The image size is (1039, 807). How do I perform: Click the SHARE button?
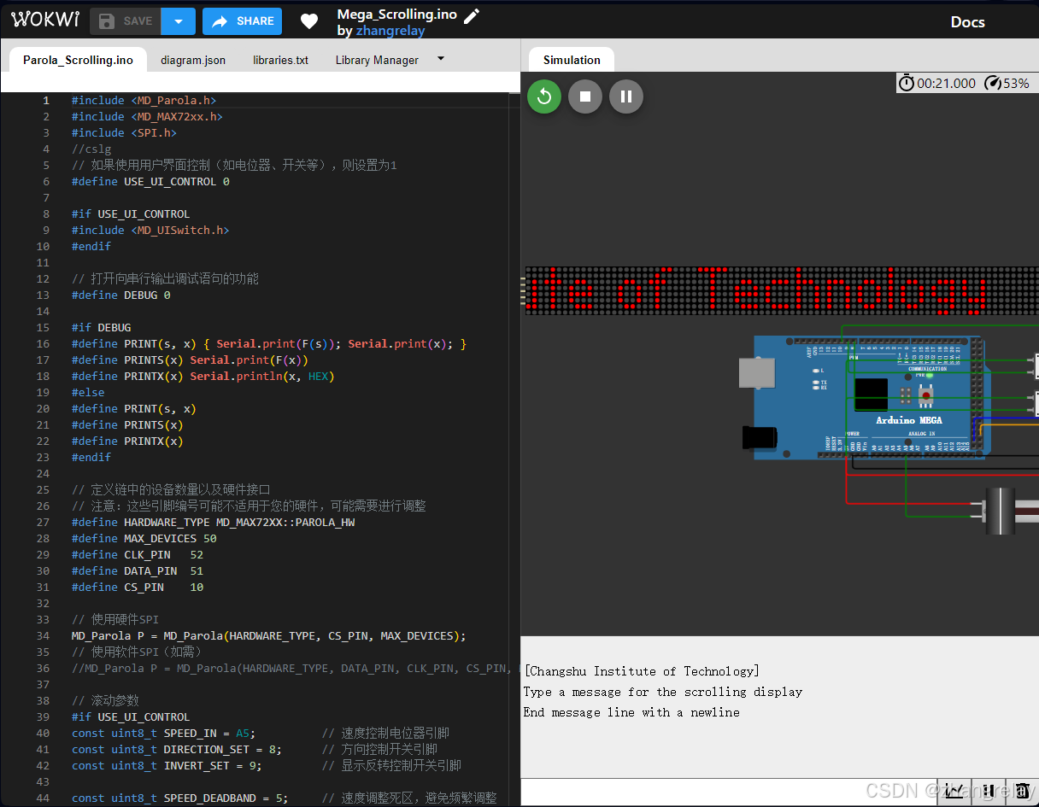[242, 21]
